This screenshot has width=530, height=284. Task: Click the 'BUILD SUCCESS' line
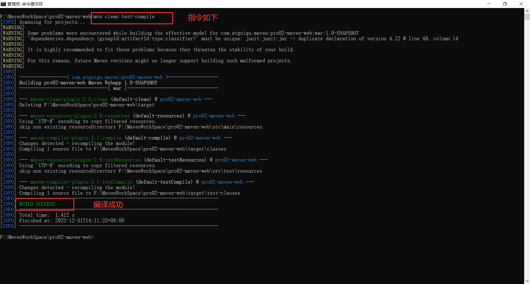click(x=37, y=204)
